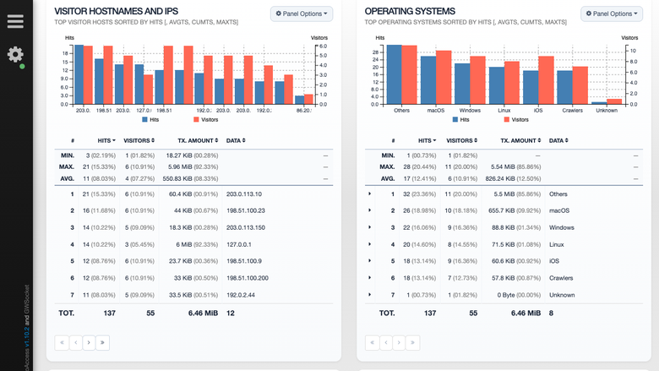659x371 pixels.
Task: Jump to last page of Operating Systems
Action: pos(412,342)
